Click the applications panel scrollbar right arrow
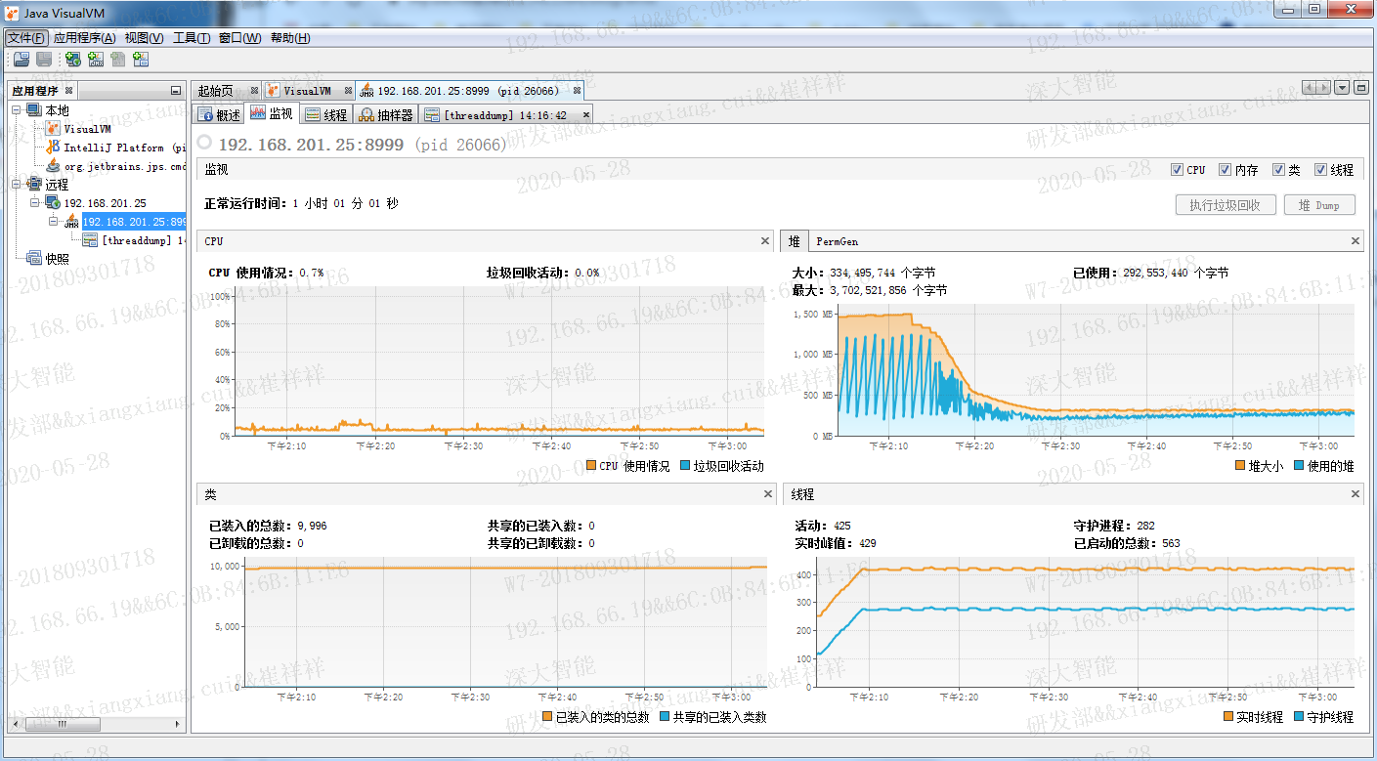Image resolution: width=1377 pixels, height=761 pixels. coord(177,724)
